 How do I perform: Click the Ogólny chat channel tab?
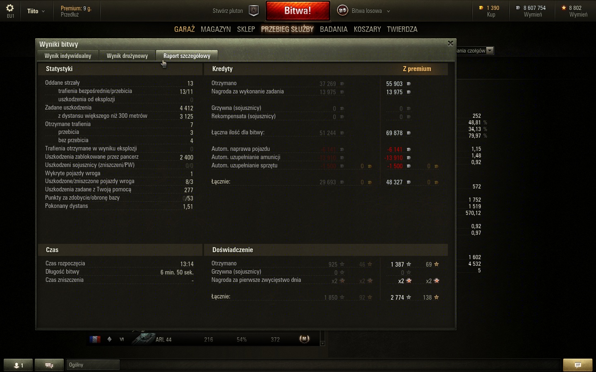[93, 365]
